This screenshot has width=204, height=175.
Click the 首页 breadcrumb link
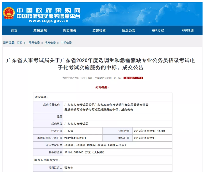pos(20,43)
